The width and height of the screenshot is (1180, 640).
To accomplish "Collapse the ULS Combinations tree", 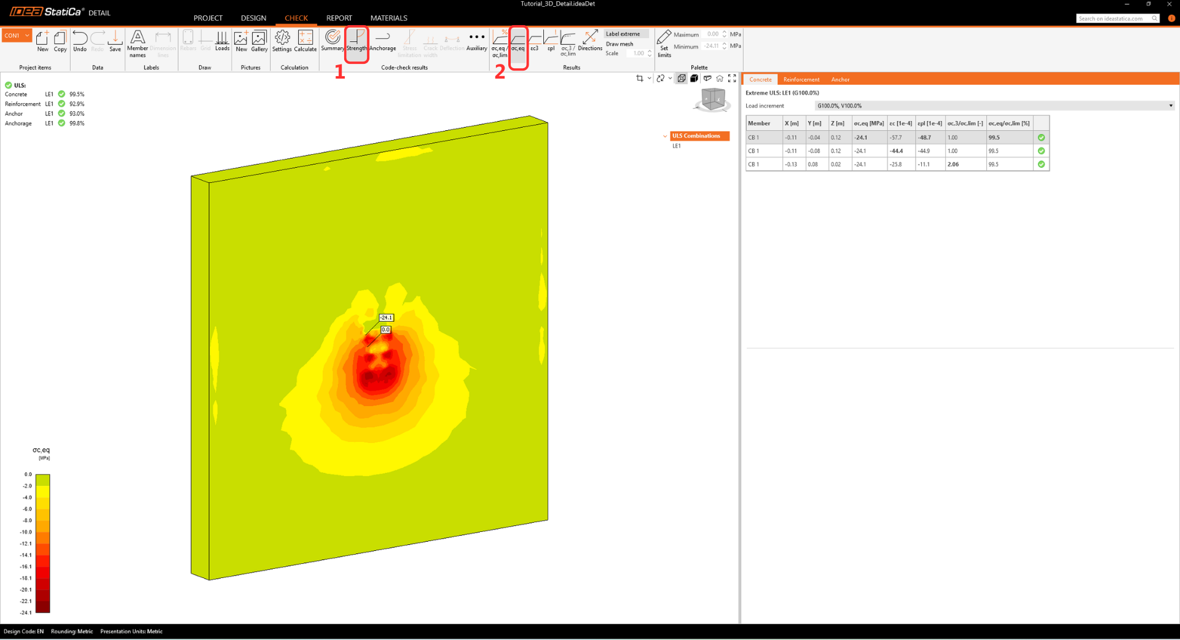I will [665, 136].
